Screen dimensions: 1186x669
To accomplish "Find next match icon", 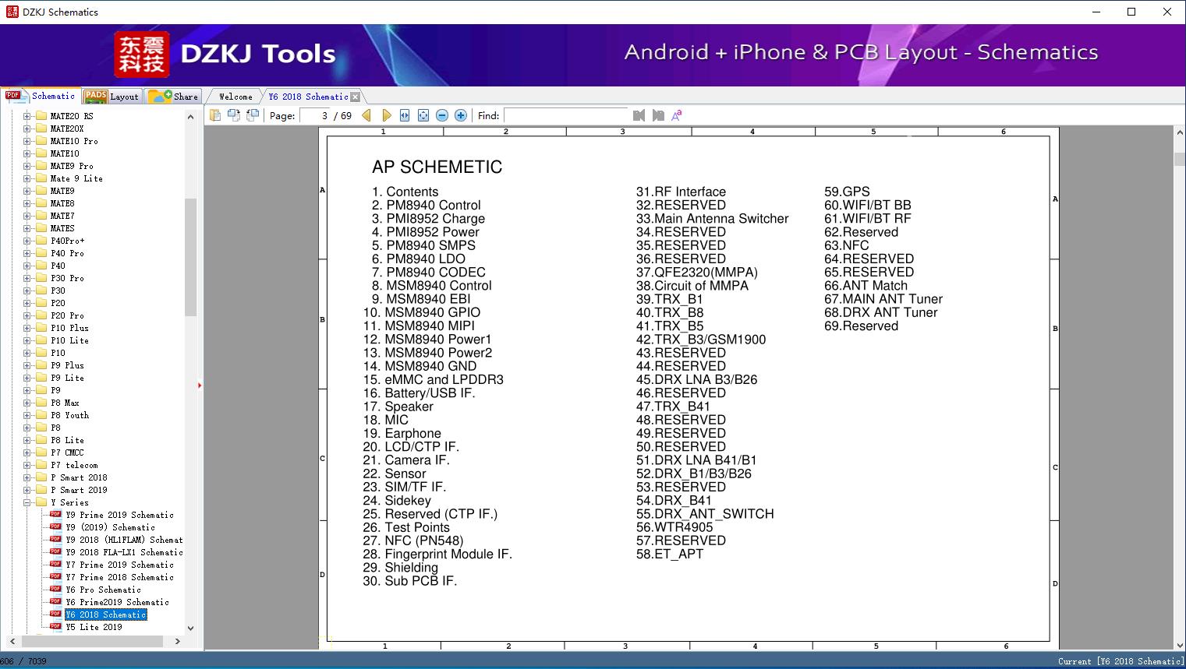I will tap(658, 115).
